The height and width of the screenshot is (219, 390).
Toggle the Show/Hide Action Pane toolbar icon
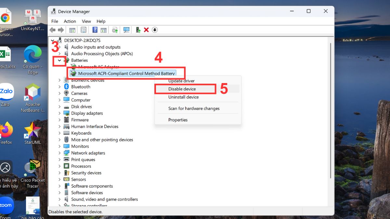click(x=103, y=30)
